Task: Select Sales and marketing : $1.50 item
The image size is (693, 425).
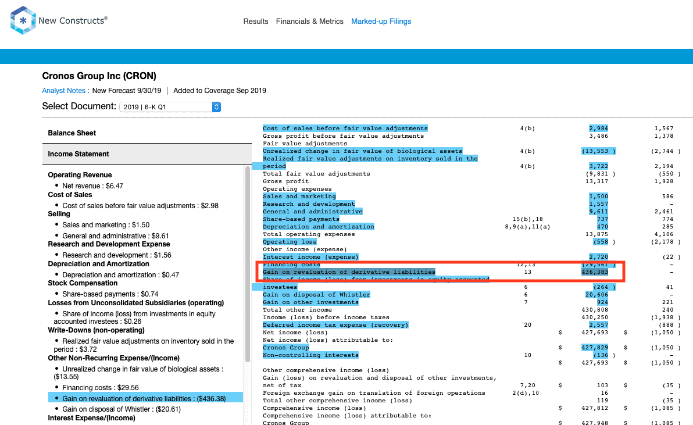Action: (x=106, y=225)
